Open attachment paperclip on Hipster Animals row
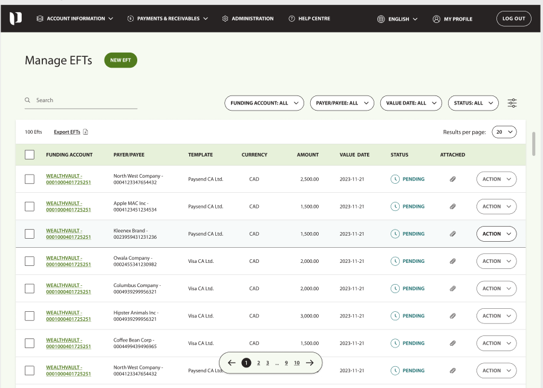The width and height of the screenshot is (543, 388). tap(452, 316)
